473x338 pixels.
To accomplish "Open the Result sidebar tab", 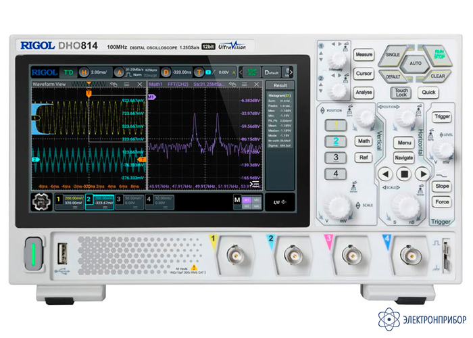I will tap(280, 85).
